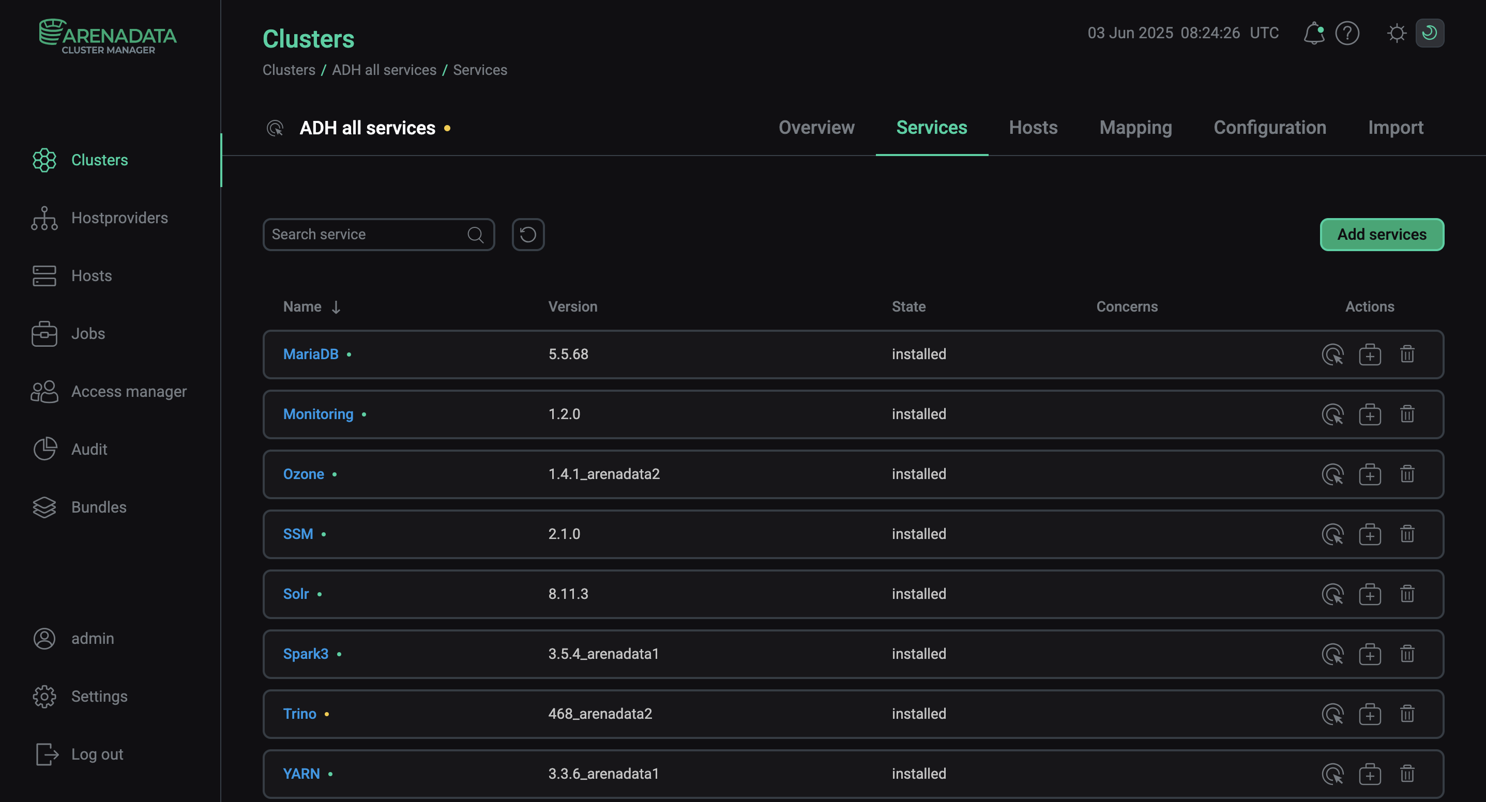
Task: Open actions icon for Trino service
Action: click(x=1332, y=714)
